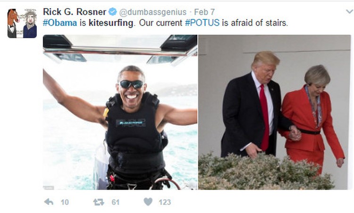Click the like count 123
The height and width of the screenshot is (213, 354).
coord(165,202)
